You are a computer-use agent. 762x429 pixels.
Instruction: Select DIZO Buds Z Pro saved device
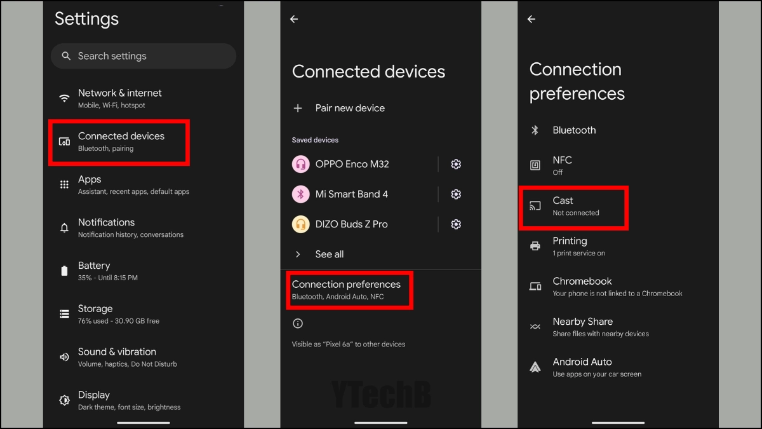(359, 224)
